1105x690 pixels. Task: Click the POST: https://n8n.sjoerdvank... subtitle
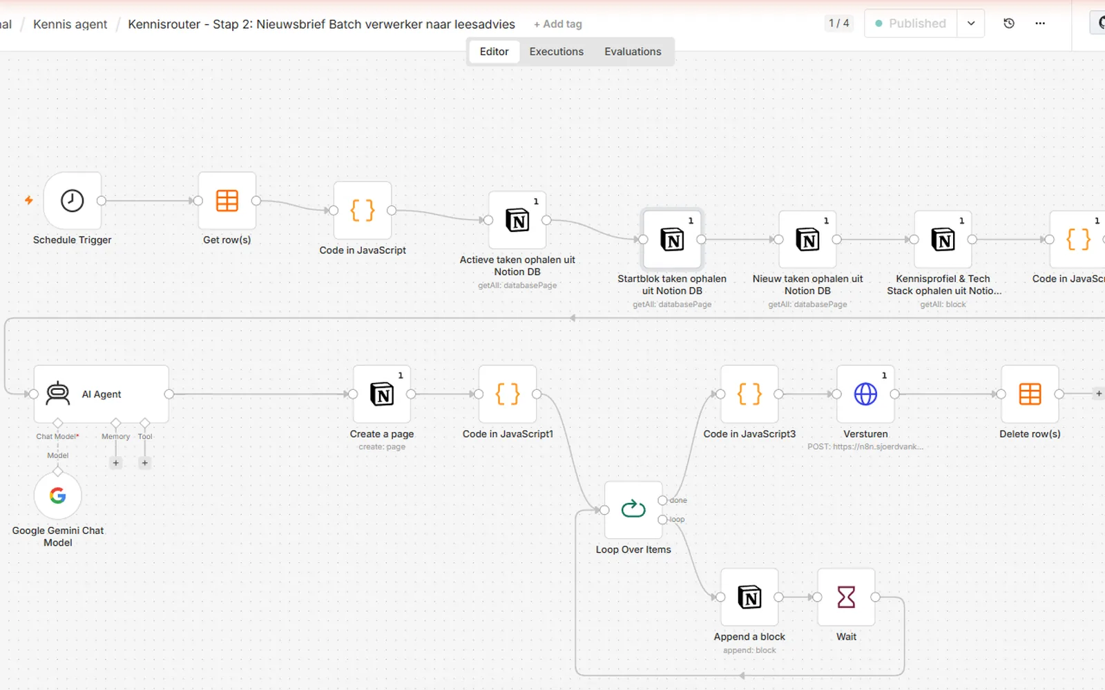click(865, 447)
